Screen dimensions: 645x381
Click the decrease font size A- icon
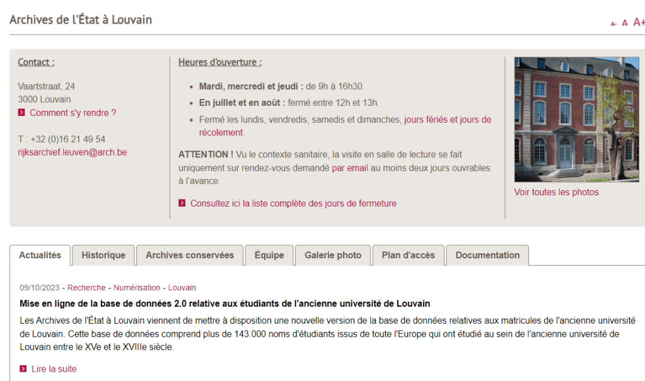613,24
